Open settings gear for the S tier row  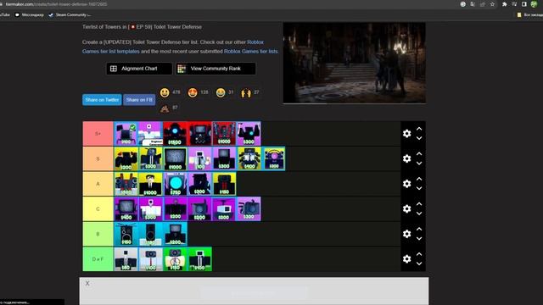[407, 158]
